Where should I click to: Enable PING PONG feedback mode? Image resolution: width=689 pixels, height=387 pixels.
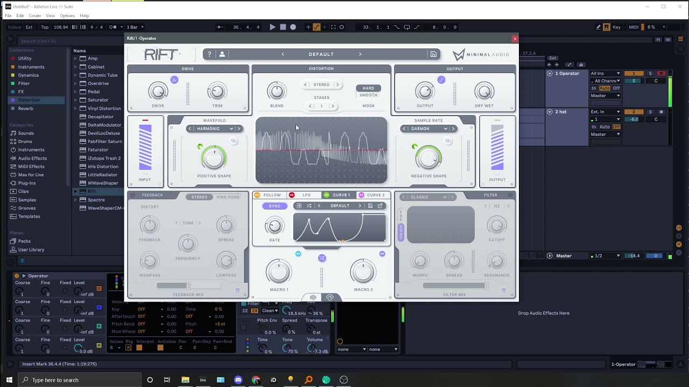tap(228, 197)
